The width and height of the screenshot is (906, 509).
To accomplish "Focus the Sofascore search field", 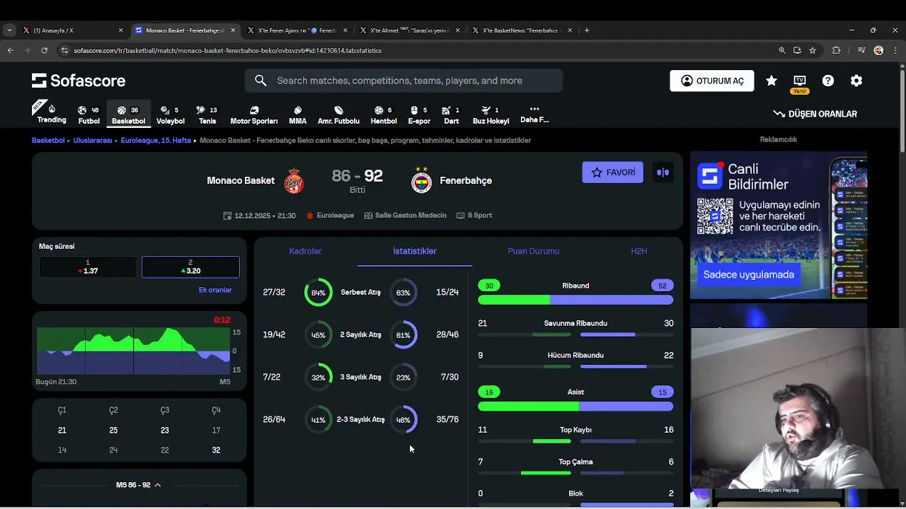I will (x=403, y=81).
